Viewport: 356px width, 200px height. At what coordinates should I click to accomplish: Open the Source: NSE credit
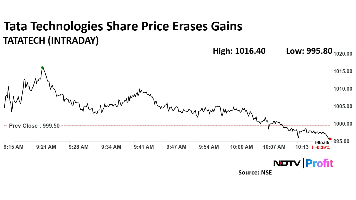(255, 172)
